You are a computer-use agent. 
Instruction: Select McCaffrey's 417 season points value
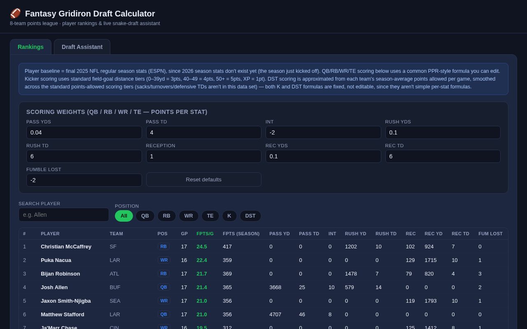[227, 247]
